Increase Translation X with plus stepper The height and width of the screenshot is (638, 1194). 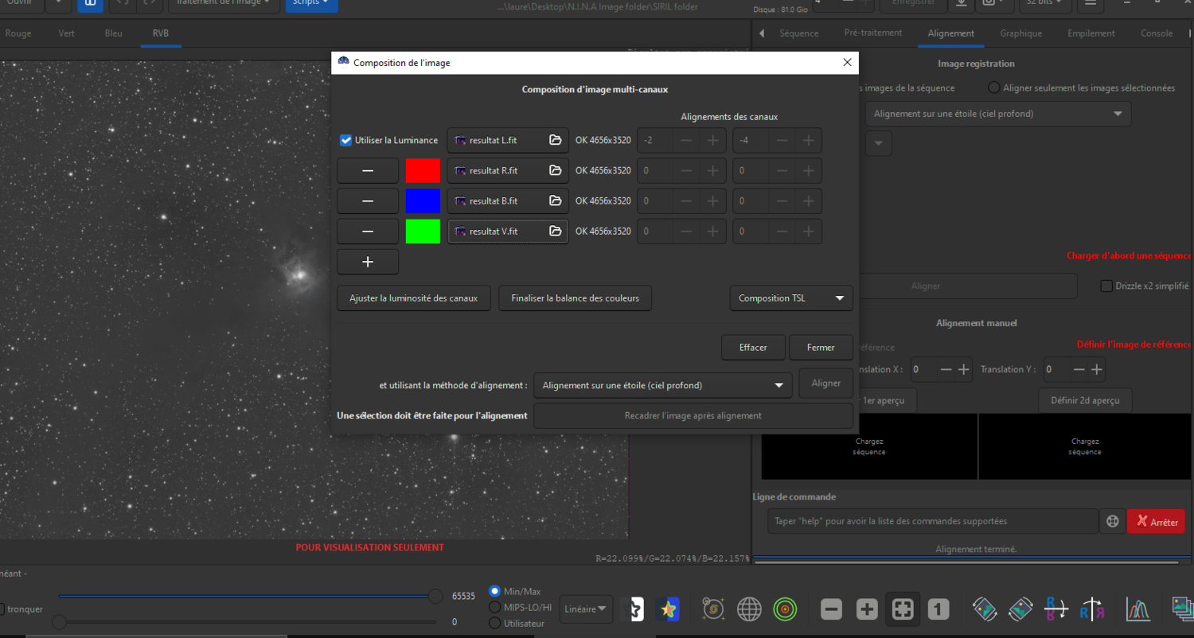(964, 370)
